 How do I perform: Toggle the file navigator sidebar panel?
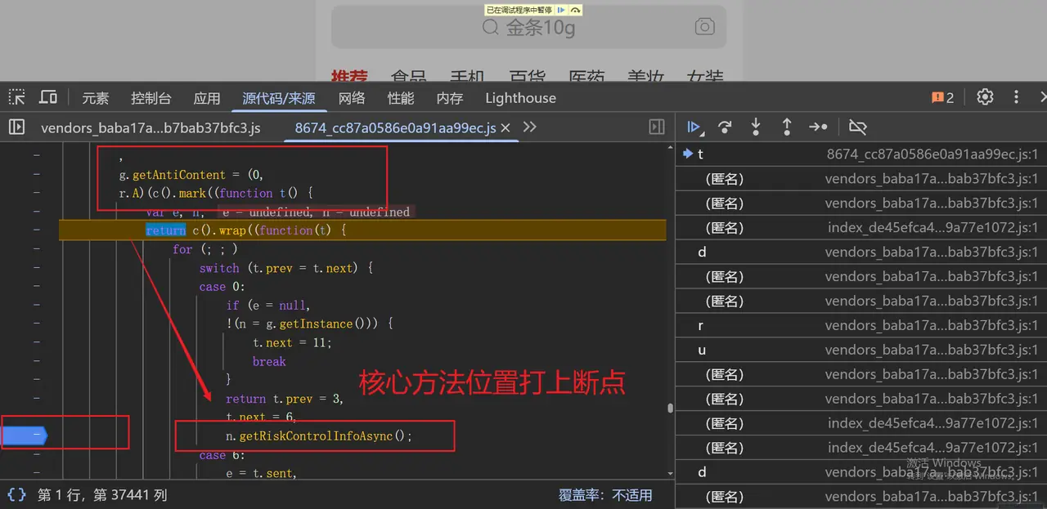pyautogui.click(x=16, y=127)
